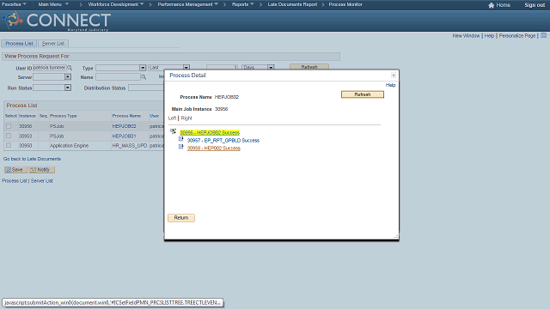This screenshot has height=309, width=550.
Task: Click Personalize Page link
Action: tap(517, 36)
